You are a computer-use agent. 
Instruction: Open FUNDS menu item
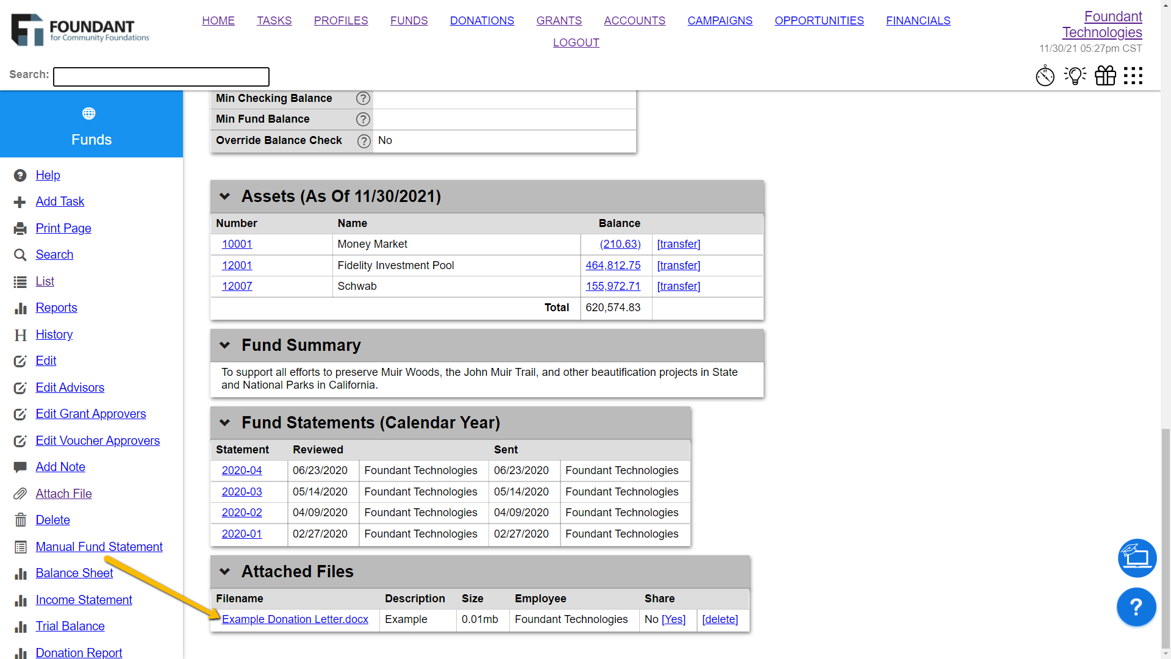pyautogui.click(x=409, y=21)
